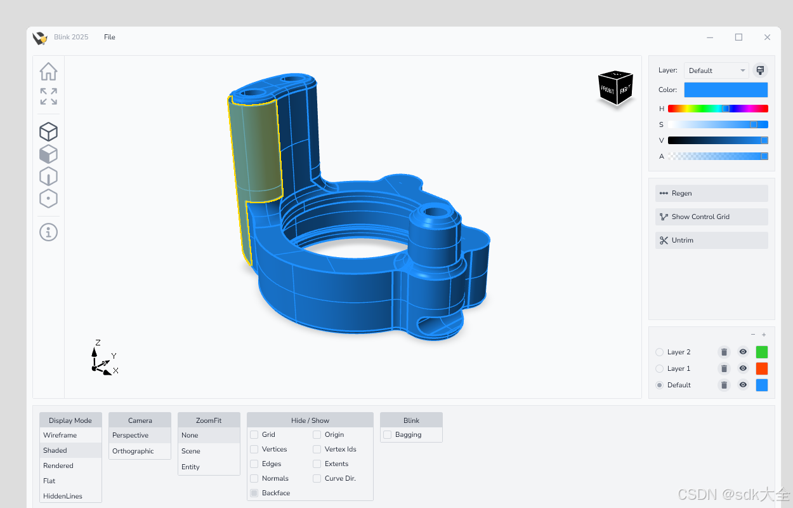Screen dimensions: 793x508
Task: Click the Show Control Grid button
Action: [x=711, y=217]
